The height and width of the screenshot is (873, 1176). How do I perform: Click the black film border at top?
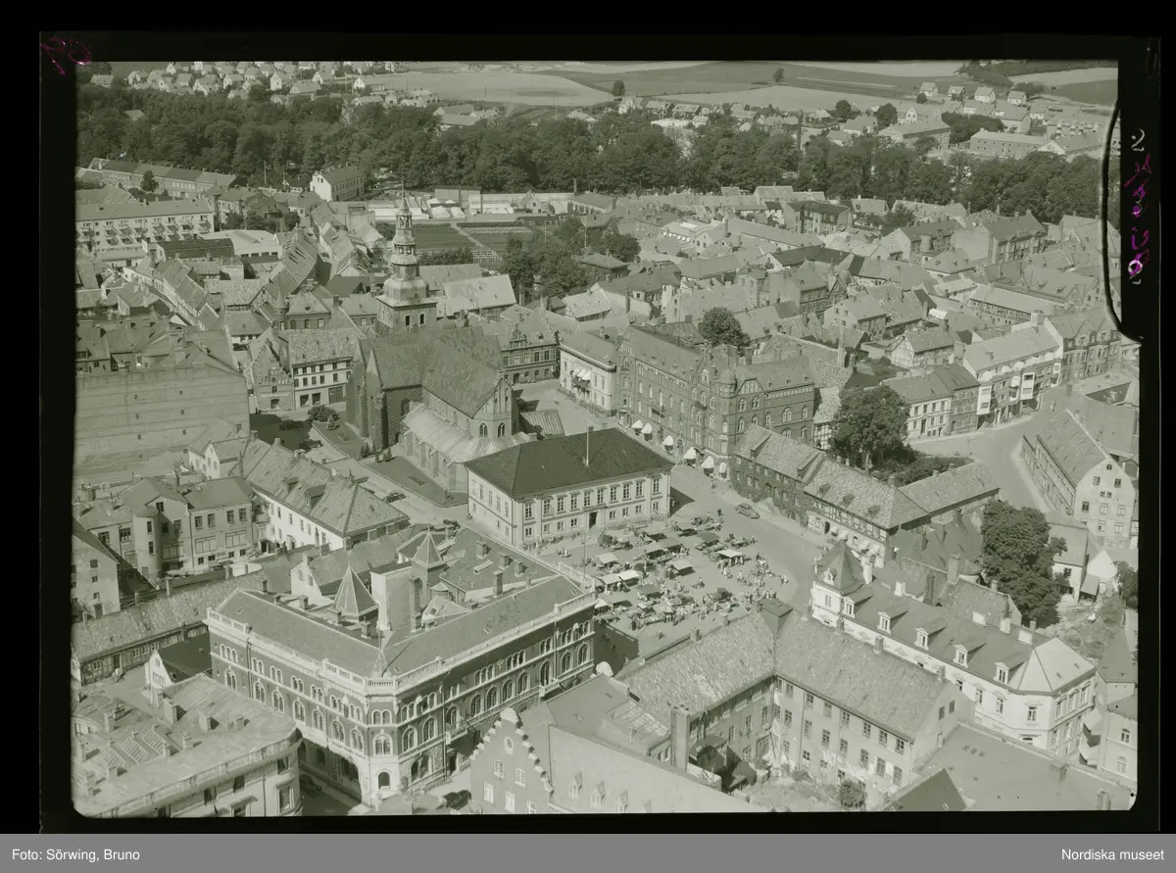click(588, 46)
